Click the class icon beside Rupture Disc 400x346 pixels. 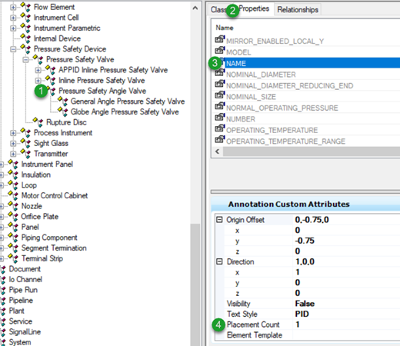tap(38, 122)
